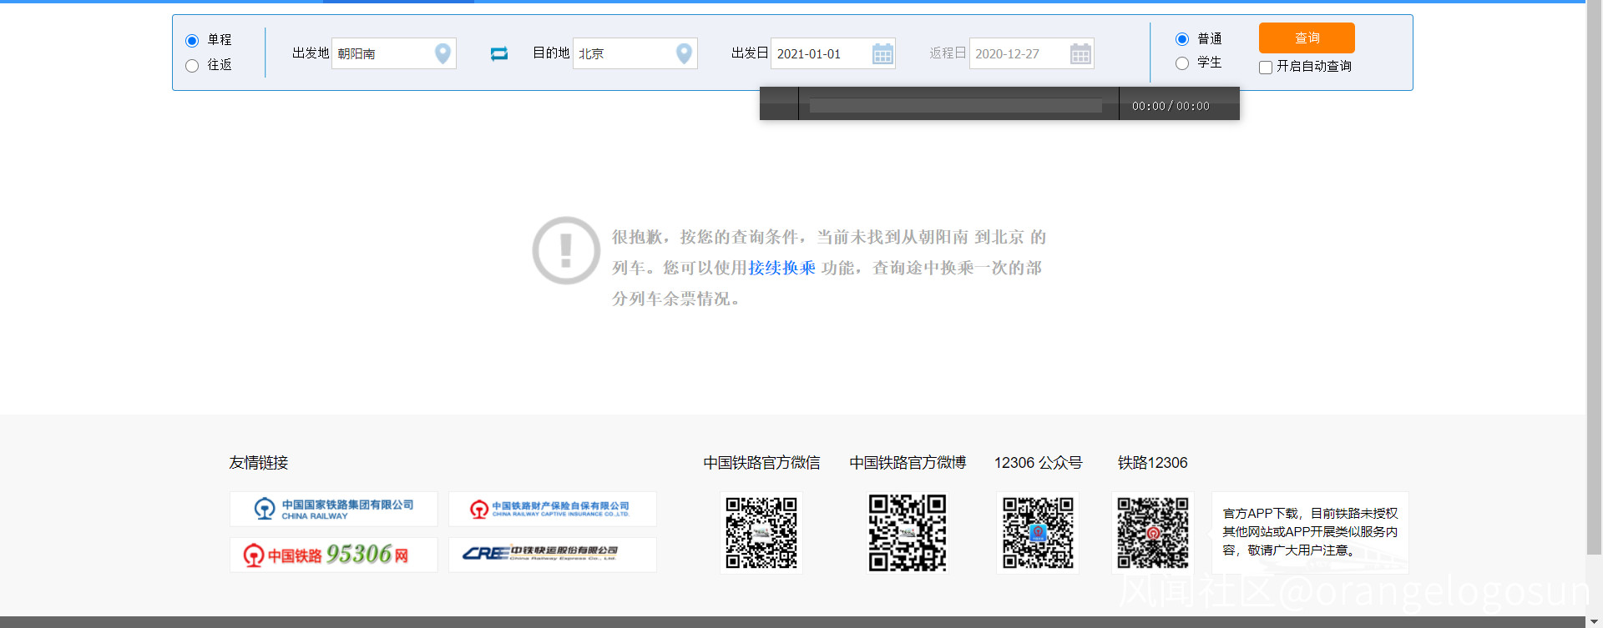Click the orange 查询 search button
This screenshot has width=1603, height=628.
pos(1307,38)
